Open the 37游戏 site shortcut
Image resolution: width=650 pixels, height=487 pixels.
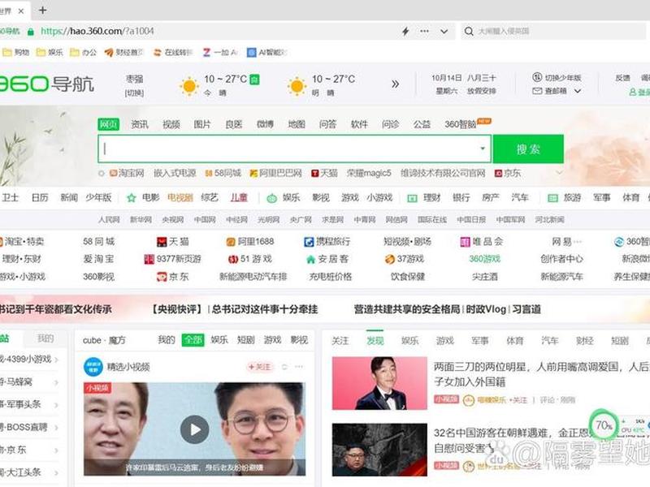(x=404, y=259)
